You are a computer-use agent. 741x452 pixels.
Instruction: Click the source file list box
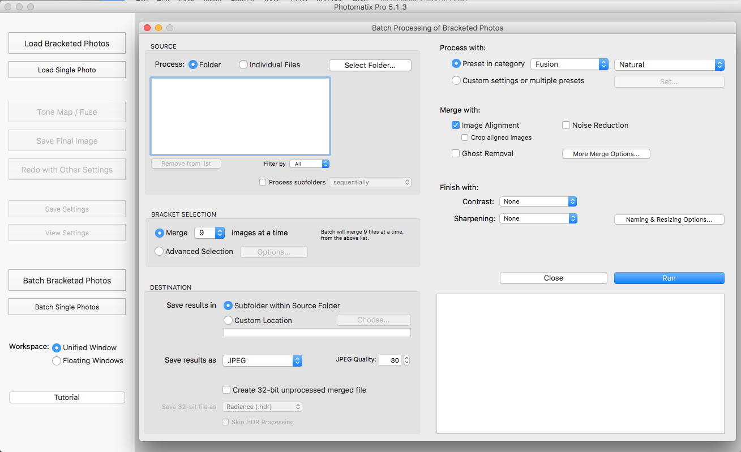pos(241,116)
